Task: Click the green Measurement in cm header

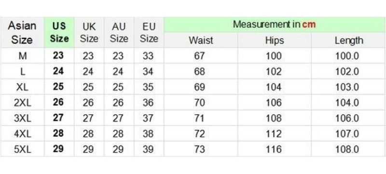Action: tap(274, 25)
